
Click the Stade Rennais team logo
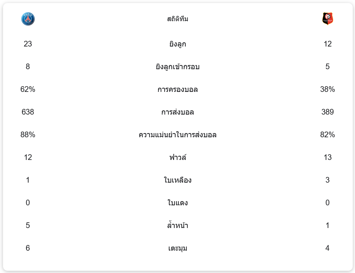(327, 19)
